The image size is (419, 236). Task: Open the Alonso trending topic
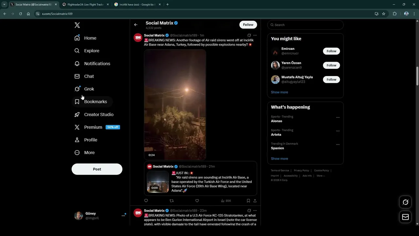pos(277,121)
